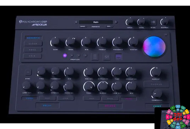
Task: Click the BLOOM knob
Action: [x=103, y=86]
